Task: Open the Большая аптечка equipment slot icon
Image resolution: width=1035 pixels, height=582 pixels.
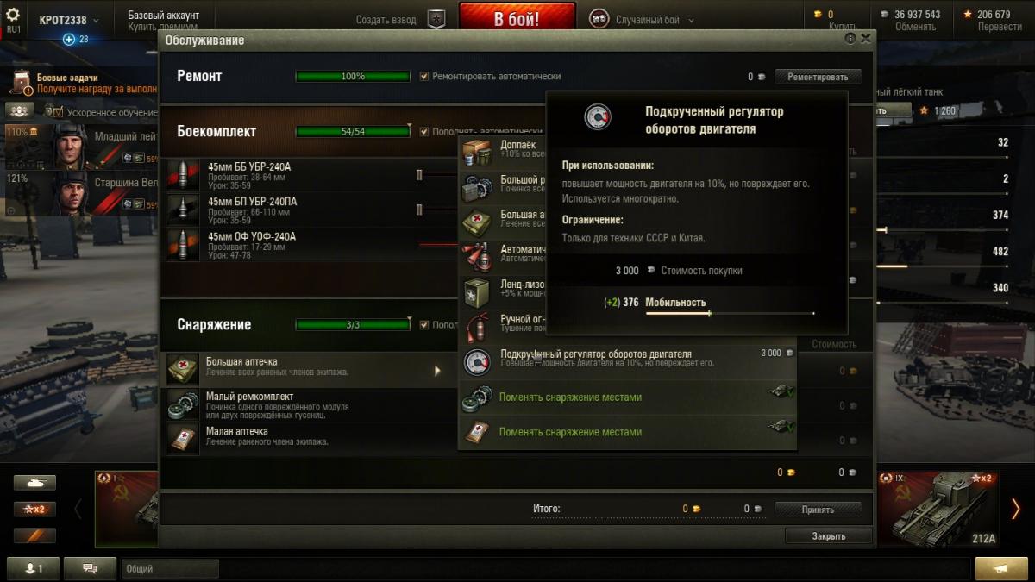Action: 183,369
